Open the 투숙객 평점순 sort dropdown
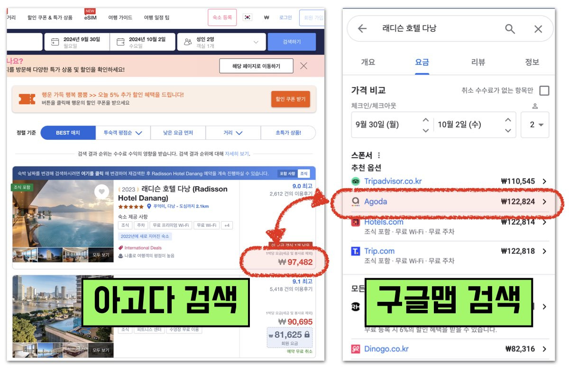The image size is (569, 379). click(x=123, y=133)
